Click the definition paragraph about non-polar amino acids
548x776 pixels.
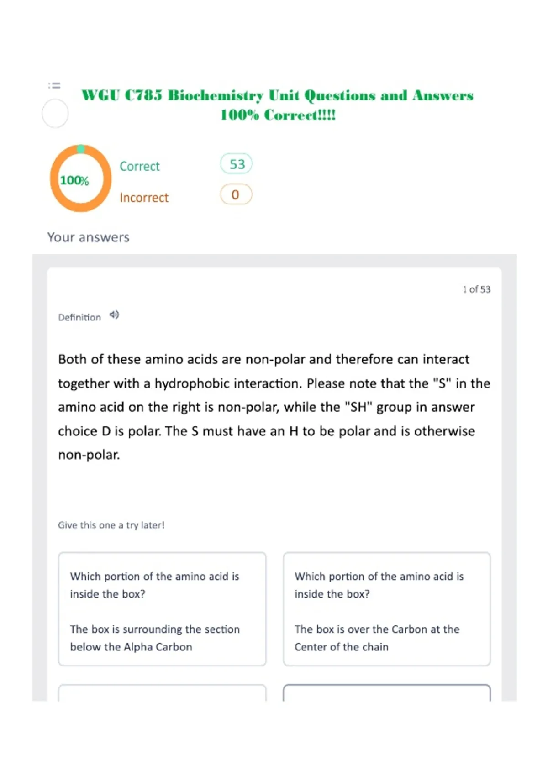(x=274, y=407)
